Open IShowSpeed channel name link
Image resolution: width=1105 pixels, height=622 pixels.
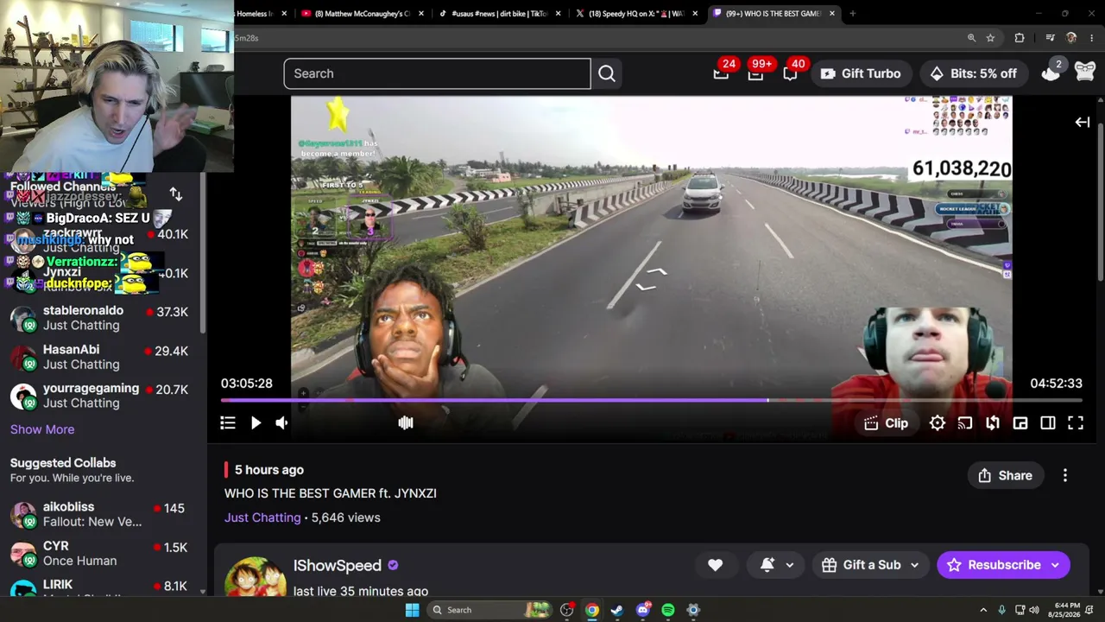338,565
